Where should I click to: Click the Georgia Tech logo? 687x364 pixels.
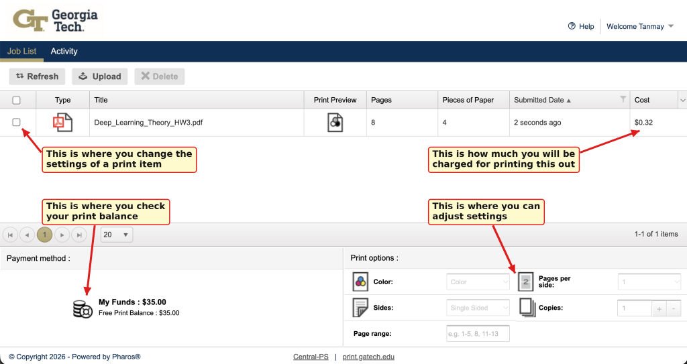pos(55,21)
